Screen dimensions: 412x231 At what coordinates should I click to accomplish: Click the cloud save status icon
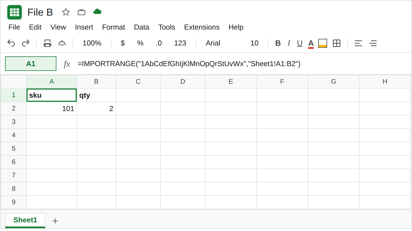(97, 12)
